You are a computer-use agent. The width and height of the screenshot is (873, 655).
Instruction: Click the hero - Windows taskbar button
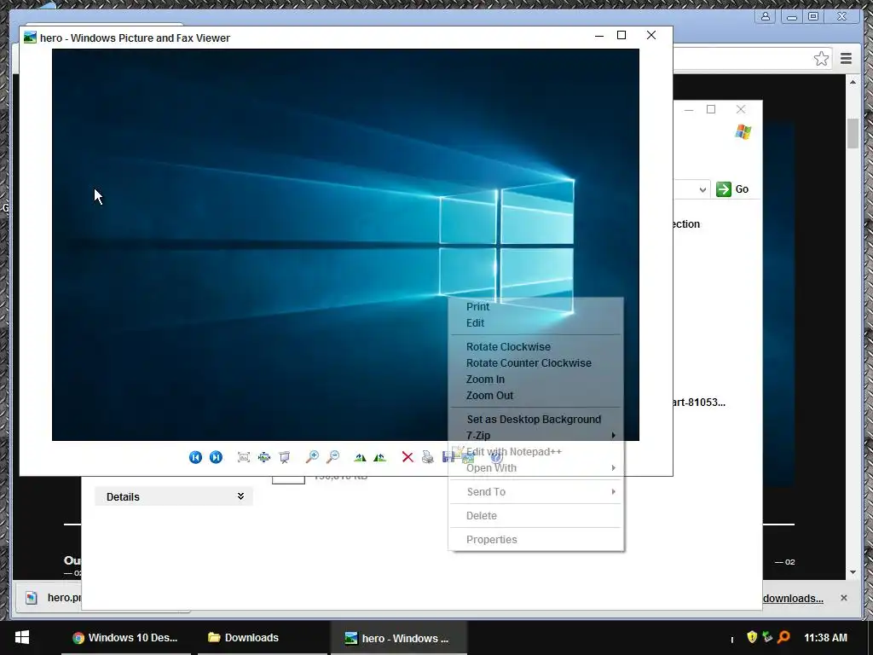[399, 638]
